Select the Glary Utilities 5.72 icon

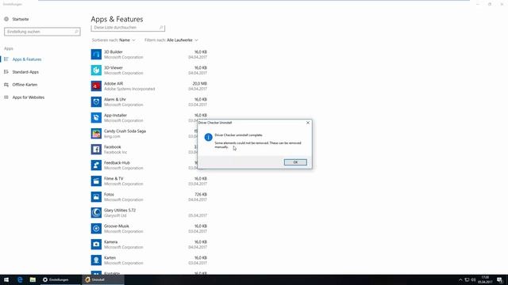coord(96,213)
